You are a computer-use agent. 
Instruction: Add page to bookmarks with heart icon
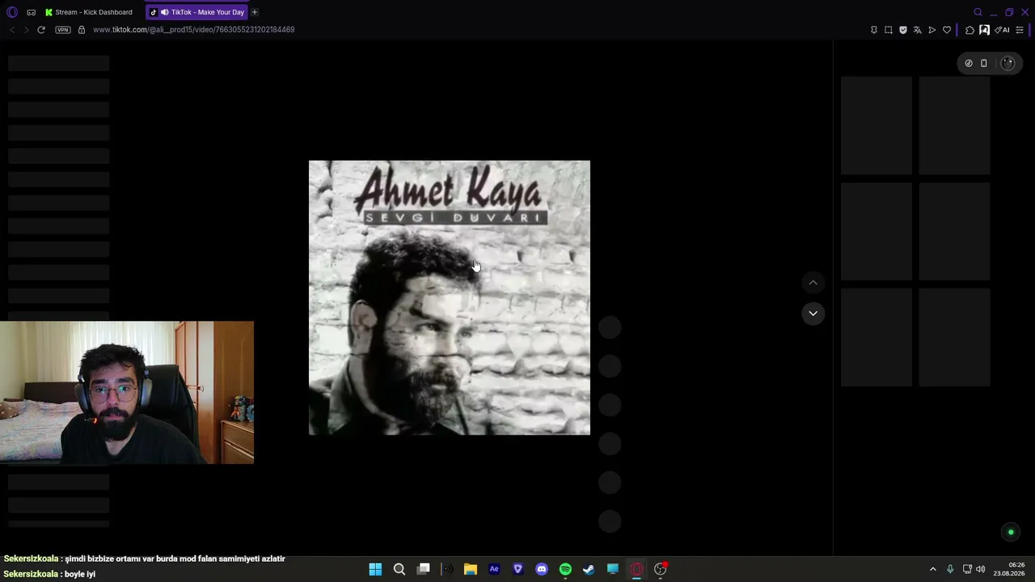click(x=947, y=30)
